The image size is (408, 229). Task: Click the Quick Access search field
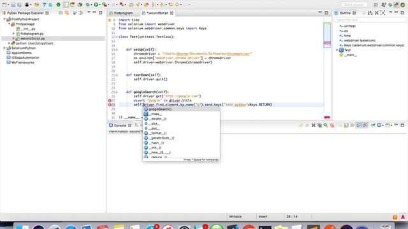pos(354,4)
